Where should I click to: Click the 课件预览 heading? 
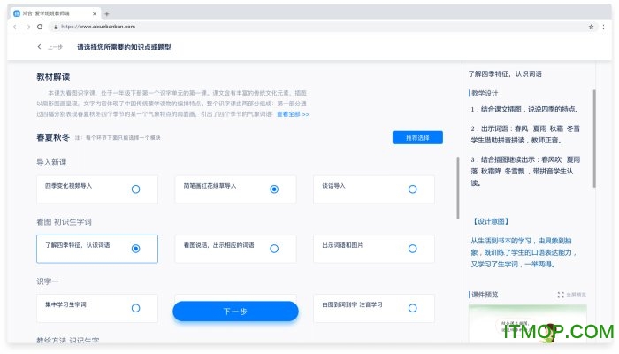click(x=485, y=295)
